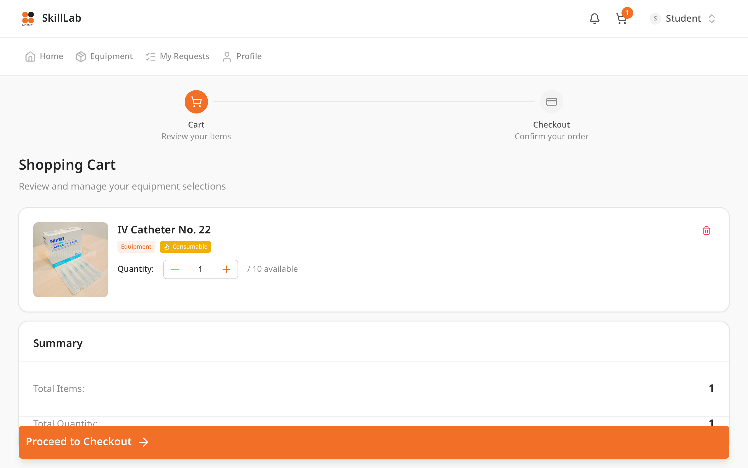Click the Student avatar circle

[655, 18]
